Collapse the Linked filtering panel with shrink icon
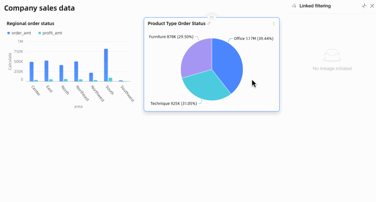The height and width of the screenshot is (202, 376). coord(364,6)
